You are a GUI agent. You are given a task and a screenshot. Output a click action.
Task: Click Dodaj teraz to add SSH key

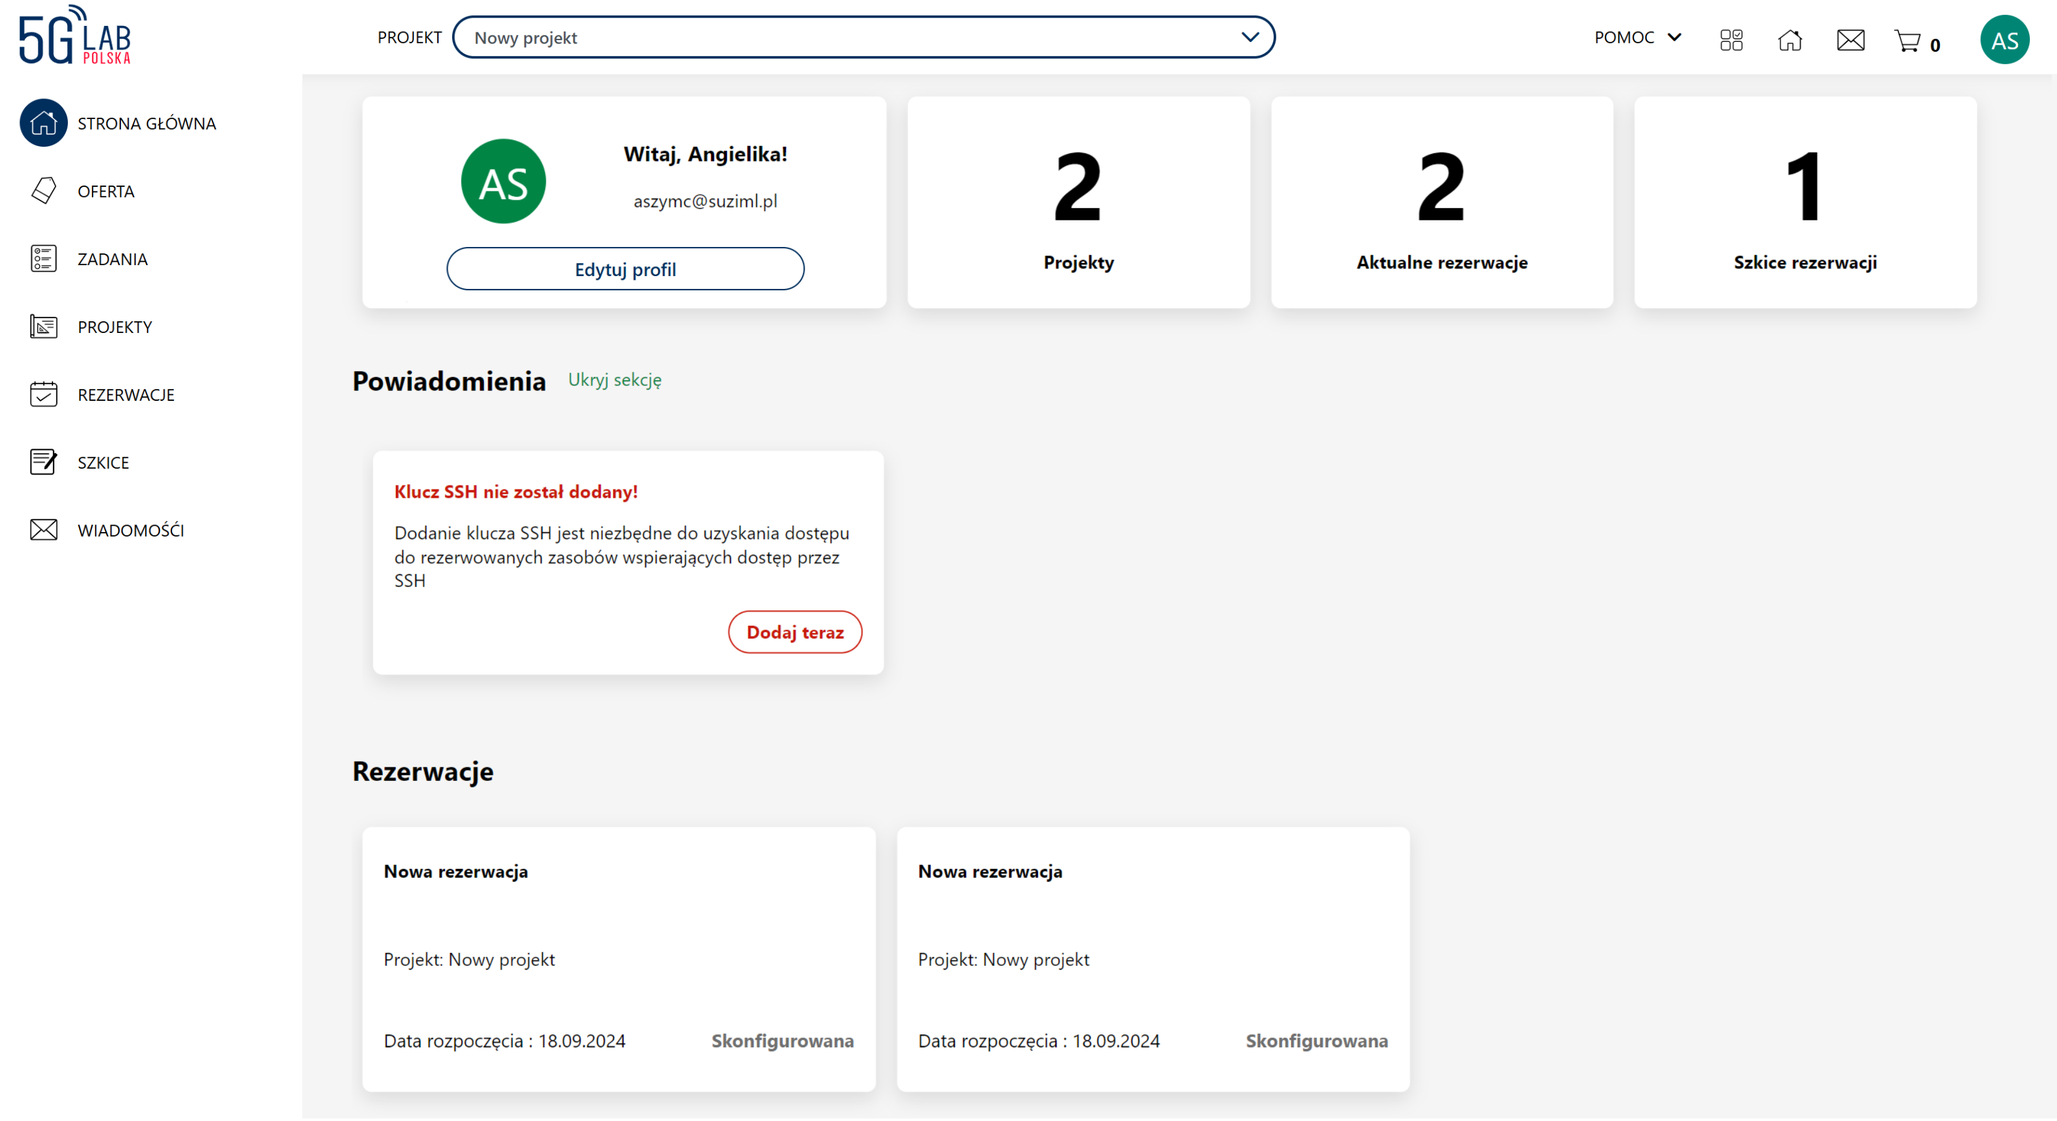(794, 633)
